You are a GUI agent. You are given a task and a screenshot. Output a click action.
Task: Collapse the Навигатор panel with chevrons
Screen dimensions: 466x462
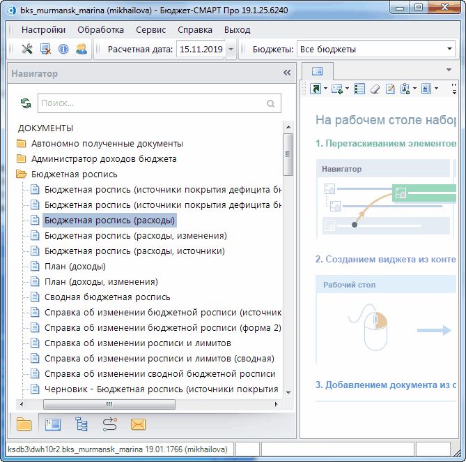(286, 73)
